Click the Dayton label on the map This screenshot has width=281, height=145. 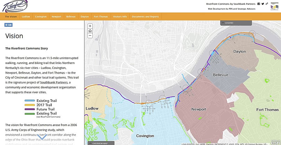[x=239, y=51]
